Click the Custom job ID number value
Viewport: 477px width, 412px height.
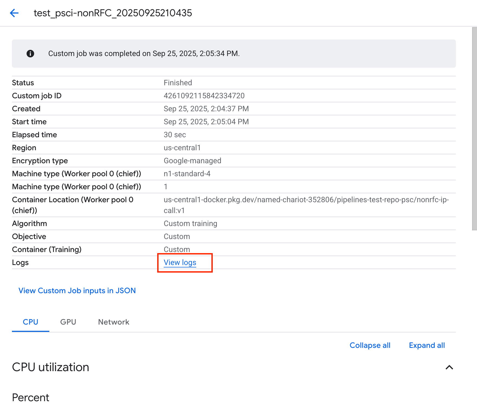[204, 96]
